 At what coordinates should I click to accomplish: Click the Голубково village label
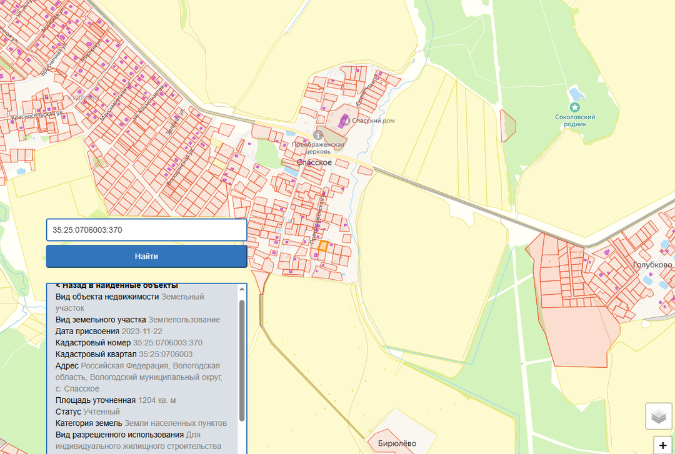coord(652,265)
